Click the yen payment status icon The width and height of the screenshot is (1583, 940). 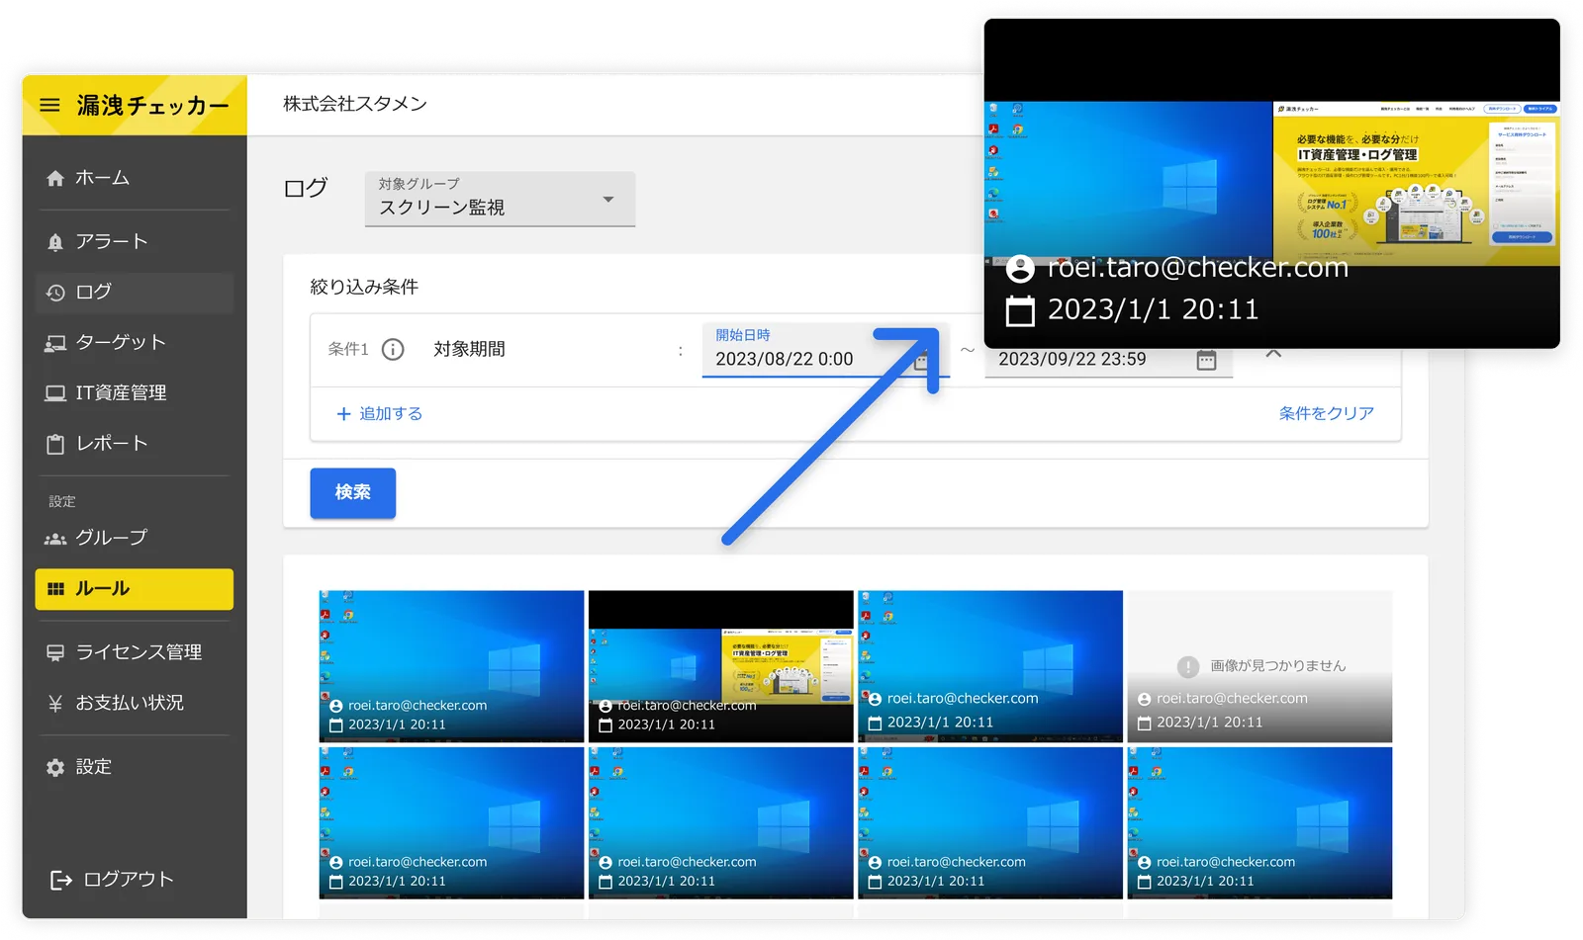pyautogui.click(x=55, y=703)
